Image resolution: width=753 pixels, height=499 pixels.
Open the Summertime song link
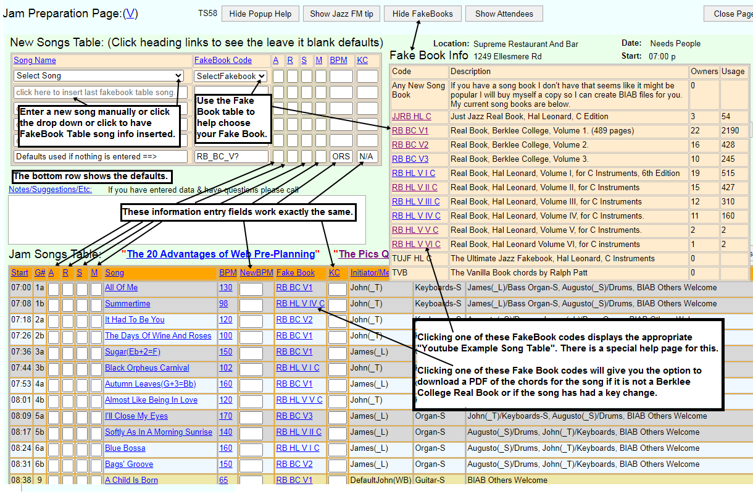[x=128, y=304]
